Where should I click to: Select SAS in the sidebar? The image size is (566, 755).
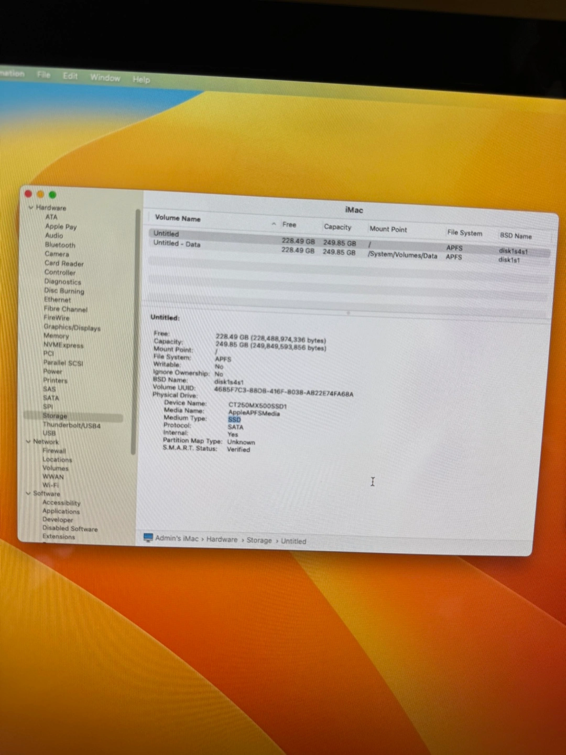click(49, 389)
